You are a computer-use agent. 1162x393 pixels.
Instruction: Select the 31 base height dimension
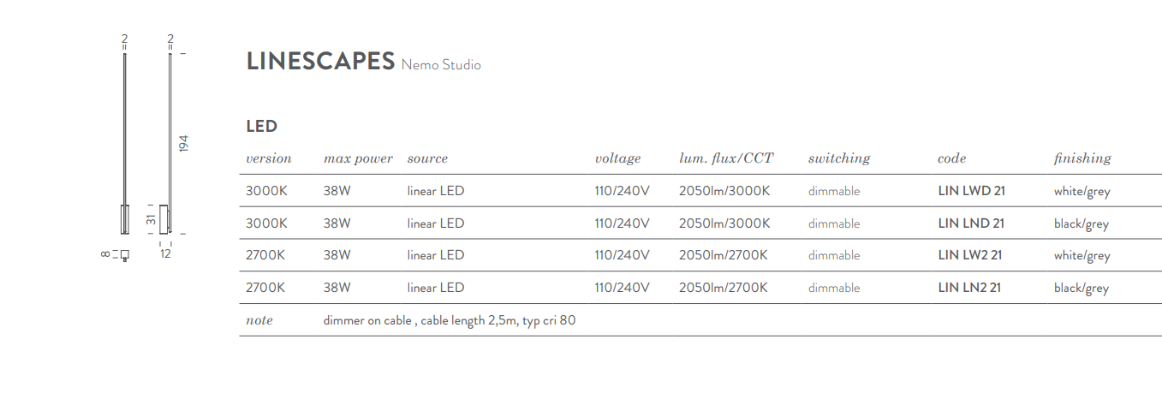click(x=152, y=219)
